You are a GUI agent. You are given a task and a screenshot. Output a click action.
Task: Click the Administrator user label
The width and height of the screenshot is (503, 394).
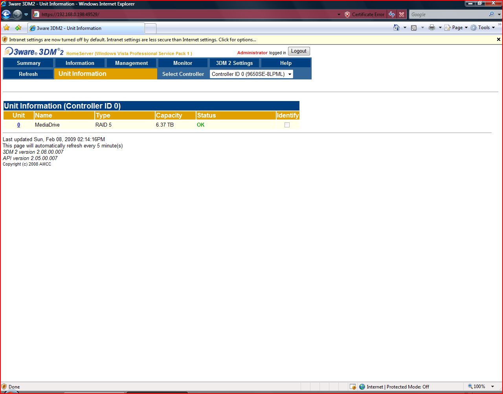pyautogui.click(x=252, y=52)
